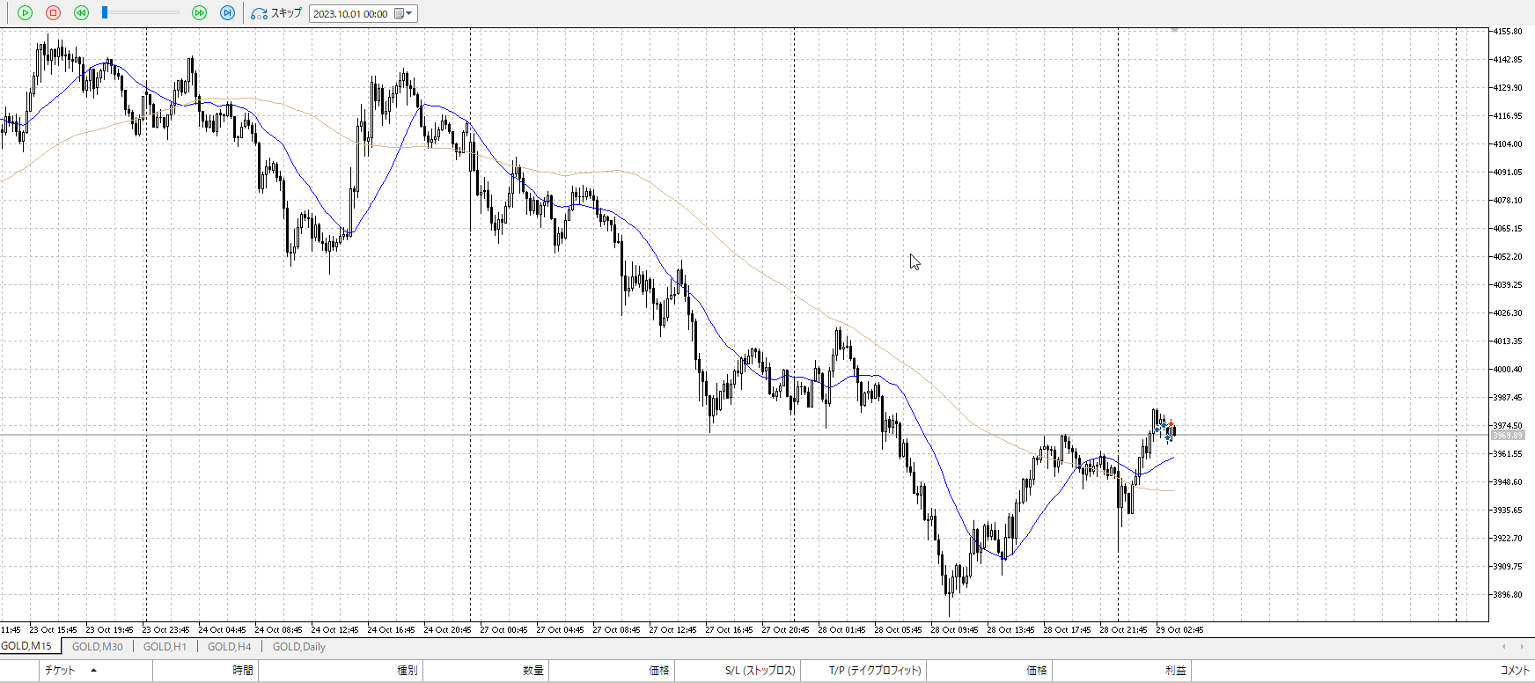The width and height of the screenshot is (1535, 683).
Task: Click the blue step-forward icon
Action: pos(227,13)
